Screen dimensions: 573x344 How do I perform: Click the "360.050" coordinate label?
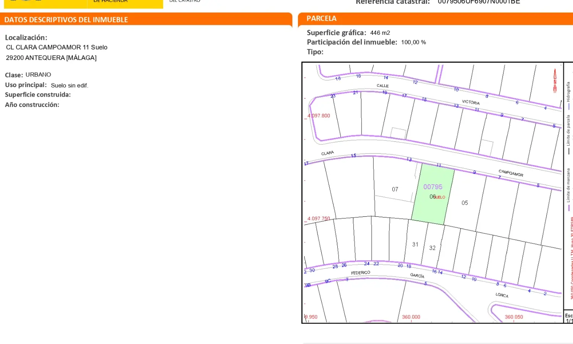click(514, 317)
